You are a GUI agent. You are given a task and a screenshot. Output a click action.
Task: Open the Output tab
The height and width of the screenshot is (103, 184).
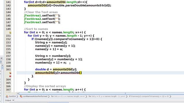pyautogui.click(x=8, y=100)
